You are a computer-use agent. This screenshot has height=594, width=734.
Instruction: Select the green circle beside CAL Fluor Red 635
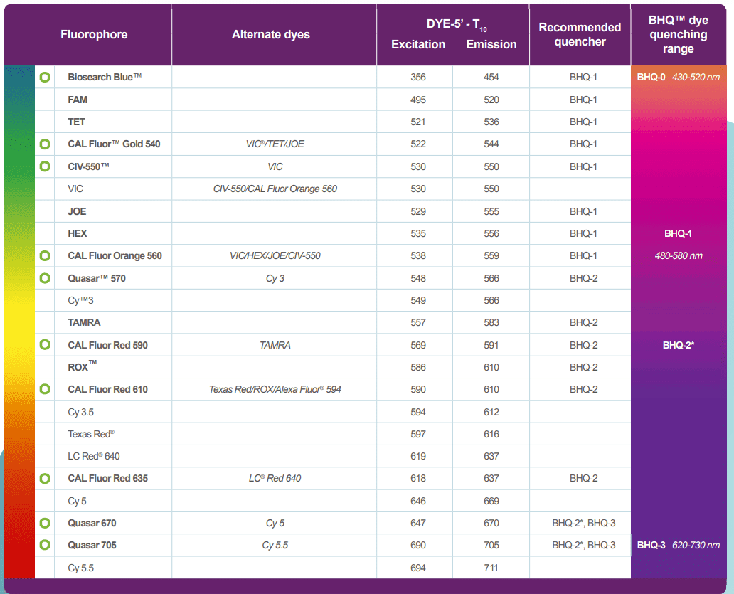(x=45, y=478)
